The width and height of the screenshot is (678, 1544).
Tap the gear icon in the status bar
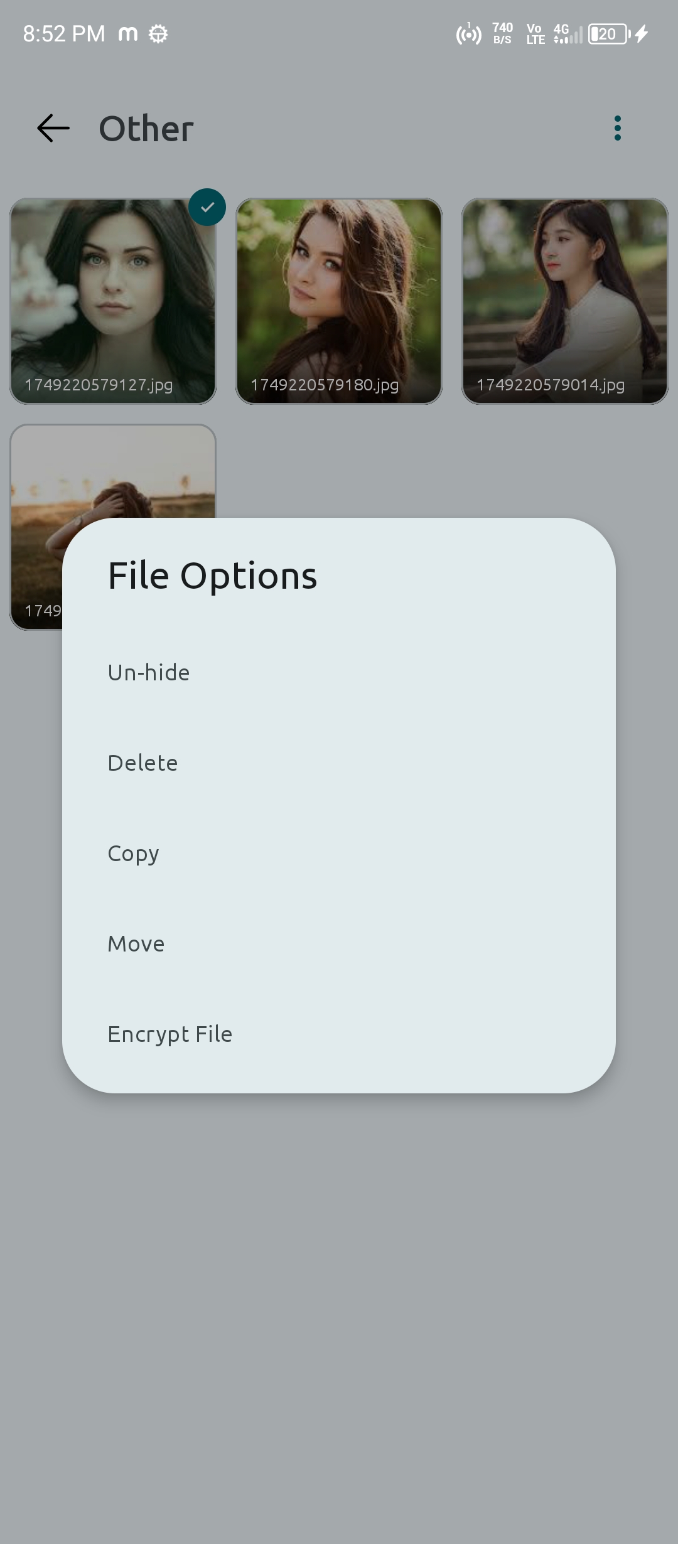coord(158,33)
